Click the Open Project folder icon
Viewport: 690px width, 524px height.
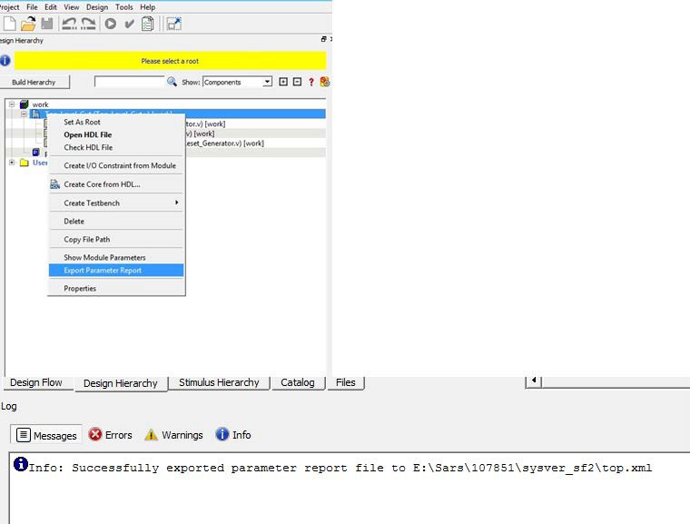point(28,24)
